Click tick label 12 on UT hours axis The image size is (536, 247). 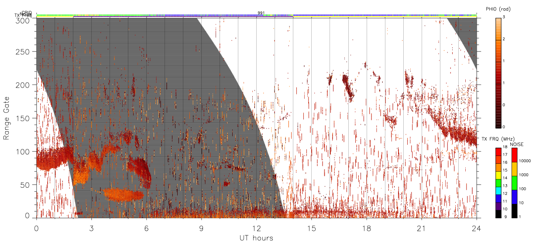[256, 229]
